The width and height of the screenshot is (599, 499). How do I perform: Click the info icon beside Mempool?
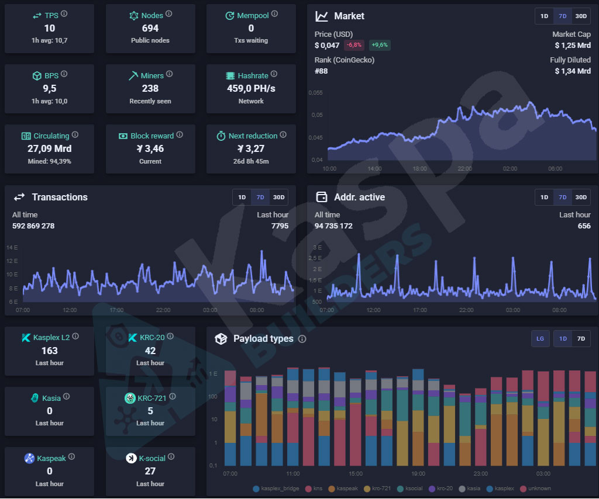pyautogui.click(x=275, y=14)
